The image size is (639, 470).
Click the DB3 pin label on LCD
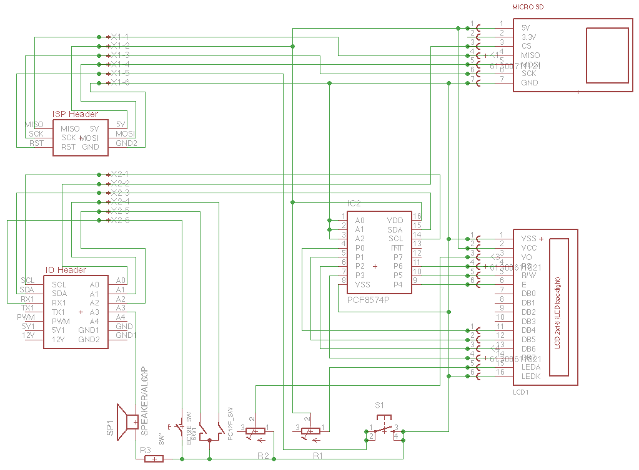[x=528, y=321]
